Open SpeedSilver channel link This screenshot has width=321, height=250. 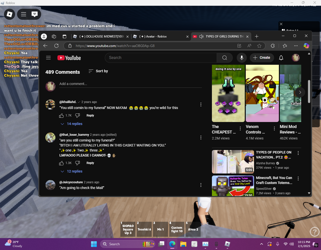(x=264, y=189)
